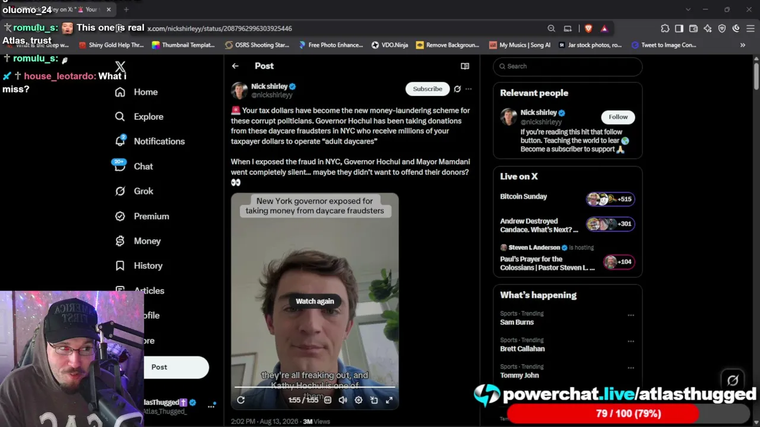This screenshot has width=760, height=427.
Task: Toggle the browser sidebar panel
Action: [679, 28]
